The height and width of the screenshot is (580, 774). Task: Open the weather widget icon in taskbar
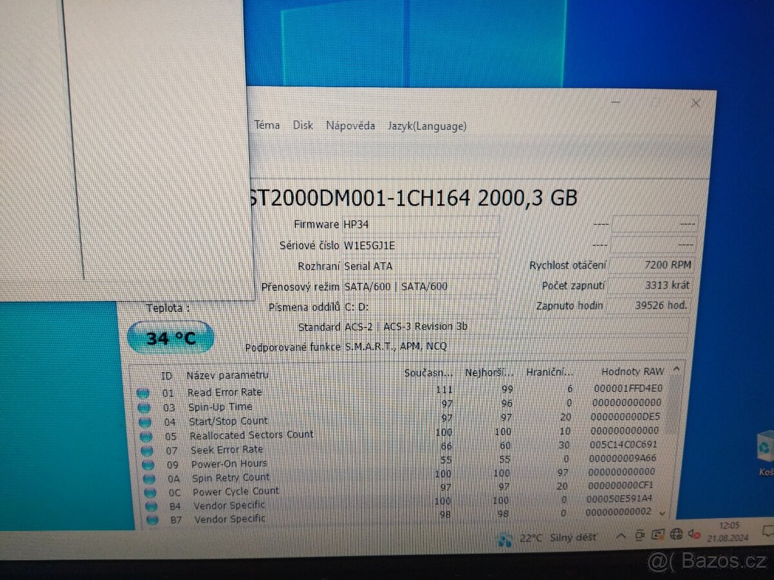click(504, 539)
